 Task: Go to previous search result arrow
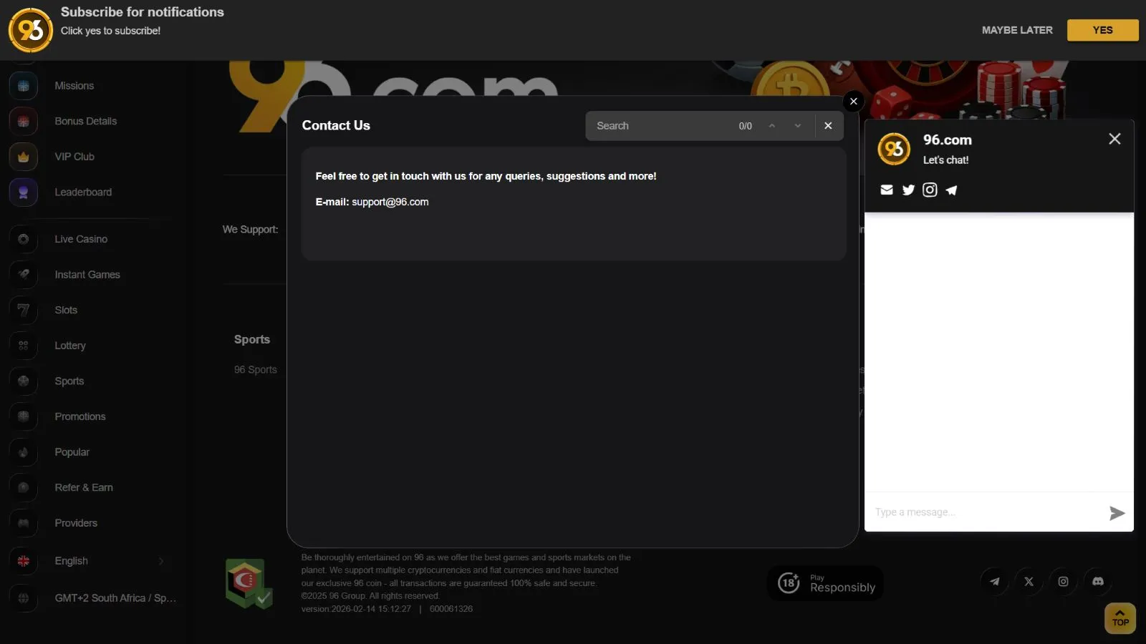pyautogui.click(x=771, y=126)
